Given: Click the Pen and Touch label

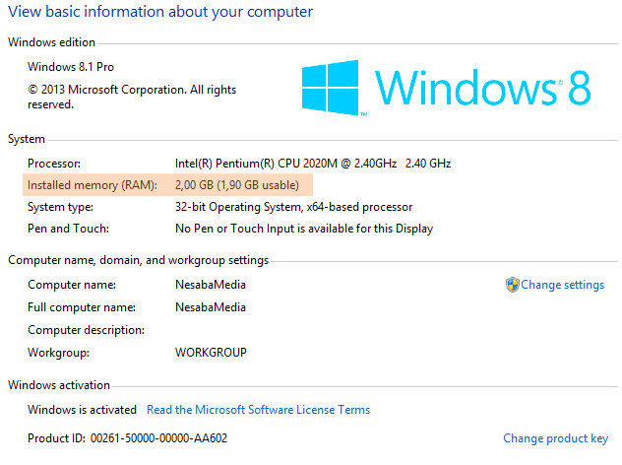Looking at the screenshot, I should [68, 229].
